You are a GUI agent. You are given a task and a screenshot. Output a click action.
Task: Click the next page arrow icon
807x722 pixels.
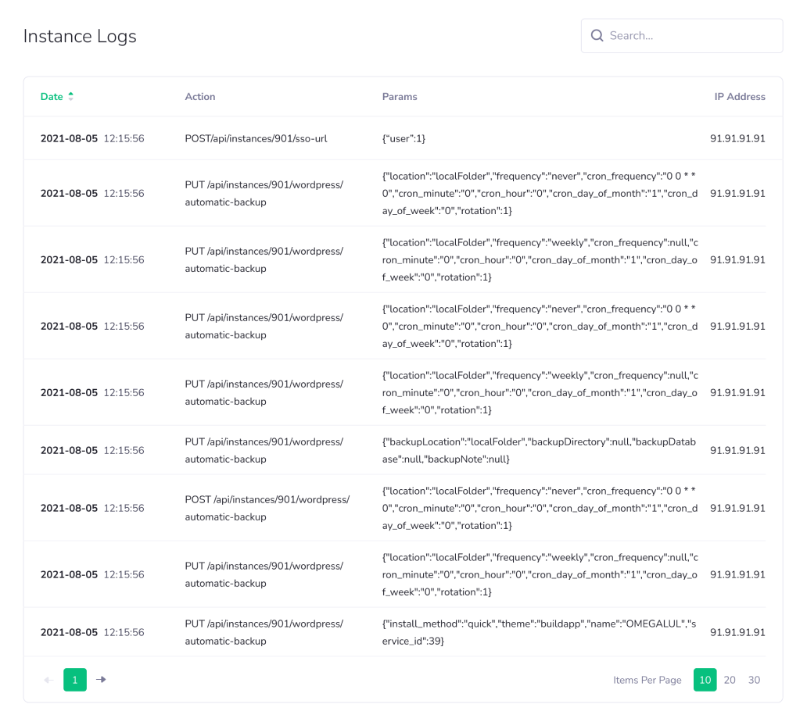(101, 680)
